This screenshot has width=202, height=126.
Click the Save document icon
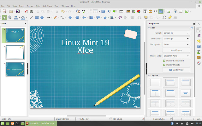tap(18, 11)
